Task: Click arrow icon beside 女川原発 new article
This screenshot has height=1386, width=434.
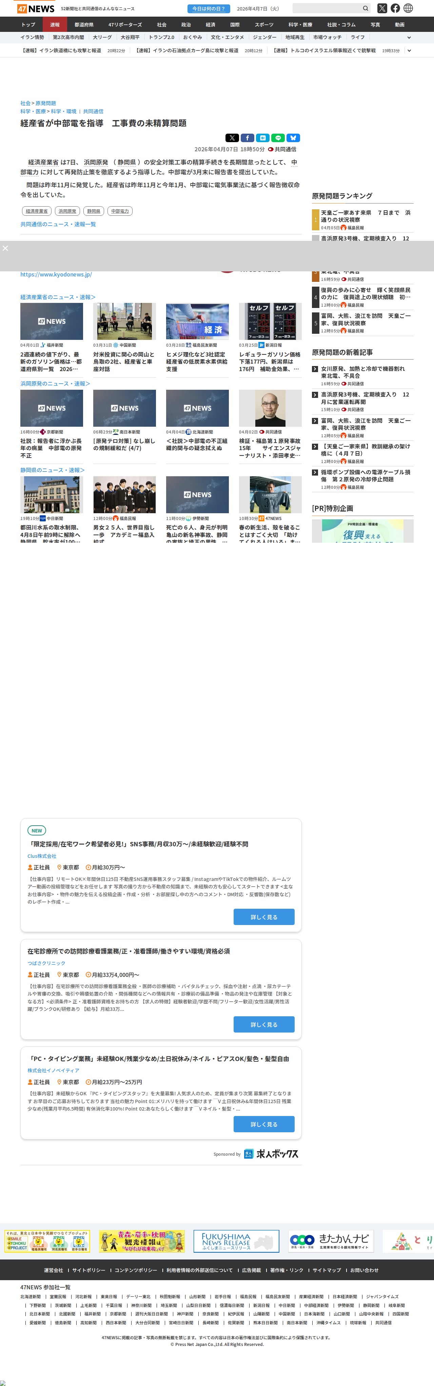Action: click(x=315, y=369)
